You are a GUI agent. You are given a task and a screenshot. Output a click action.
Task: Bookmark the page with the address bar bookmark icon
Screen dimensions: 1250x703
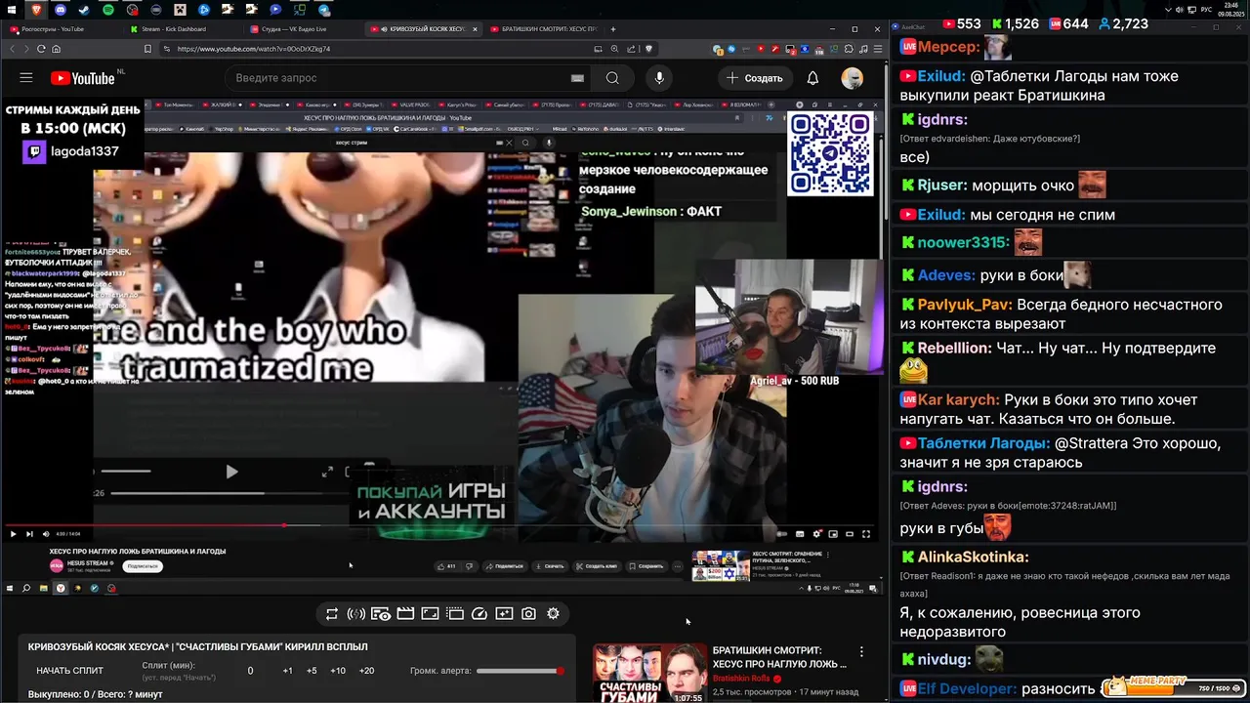point(148,49)
